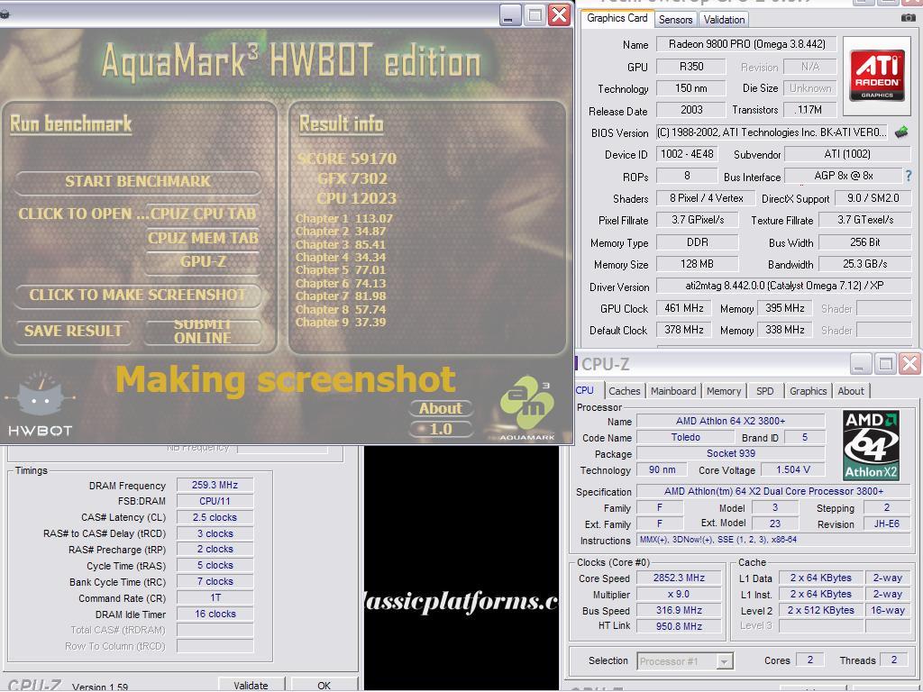This screenshot has height=692, width=923.
Task: Click the 1.0 version button
Action: coord(440,429)
